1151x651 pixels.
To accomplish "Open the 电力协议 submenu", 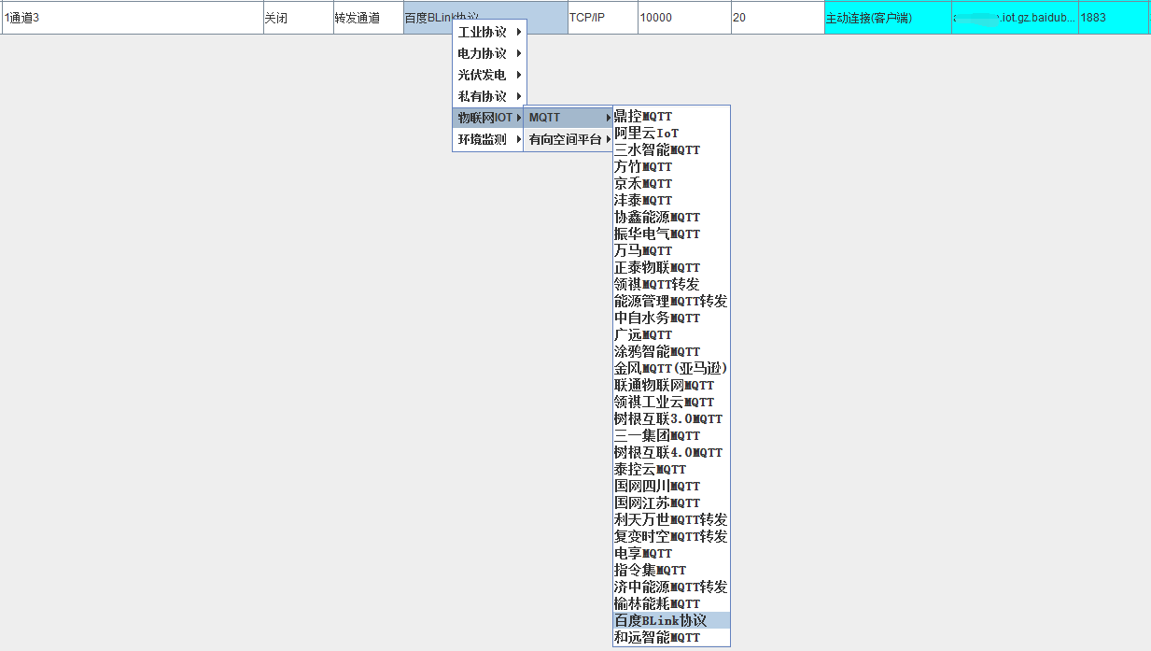I will (489, 53).
